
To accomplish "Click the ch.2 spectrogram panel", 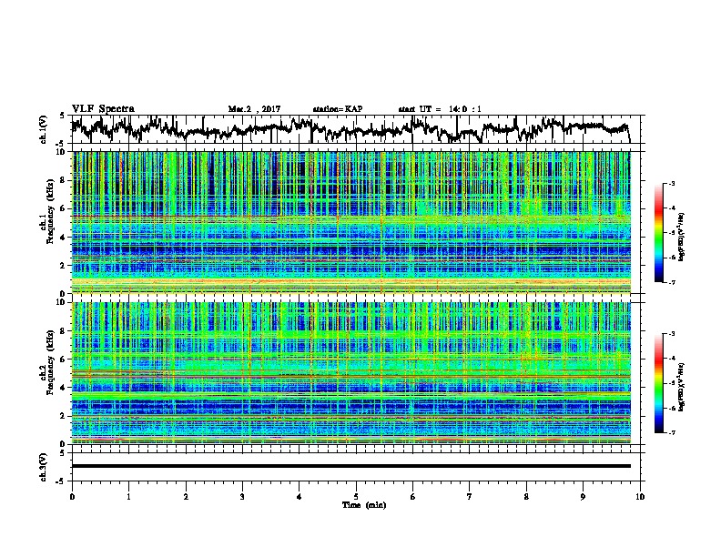I will pyautogui.click(x=350, y=373).
